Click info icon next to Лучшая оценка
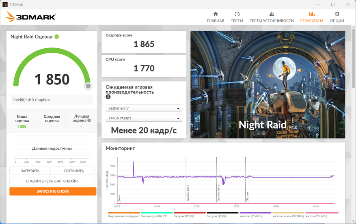Viewport: 356px width, 224px height. tap(89, 121)
